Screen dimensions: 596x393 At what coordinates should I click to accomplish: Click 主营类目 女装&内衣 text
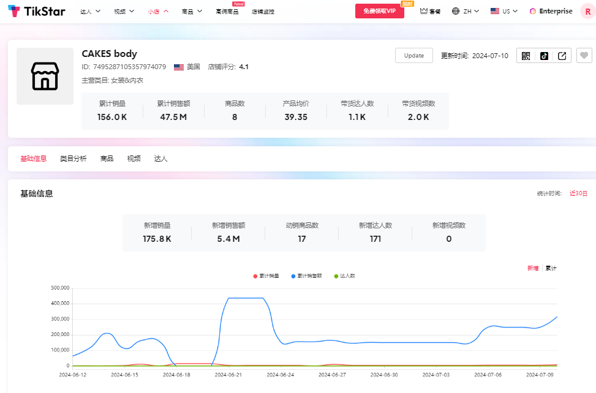click(113, 80)
